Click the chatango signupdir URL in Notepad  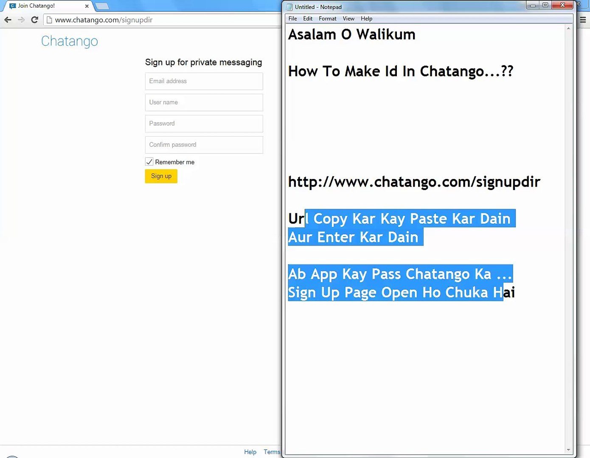(414, 182)
